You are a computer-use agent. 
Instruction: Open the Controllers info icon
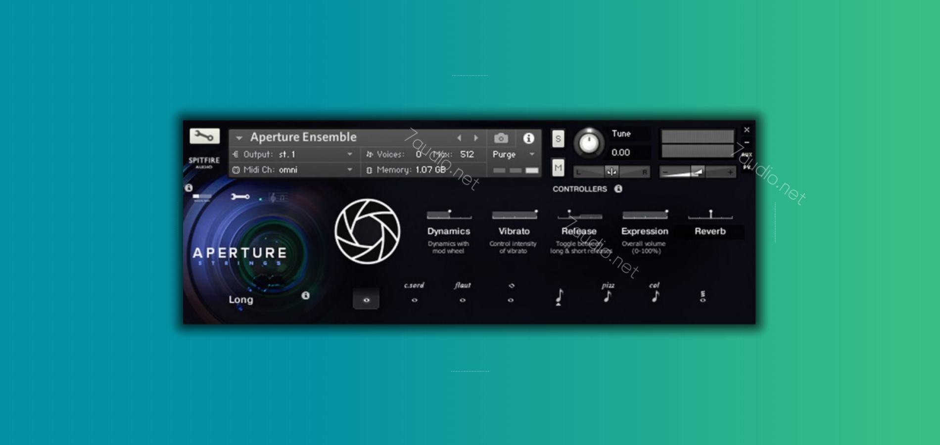pyautogui.click(x=618, y=189)
